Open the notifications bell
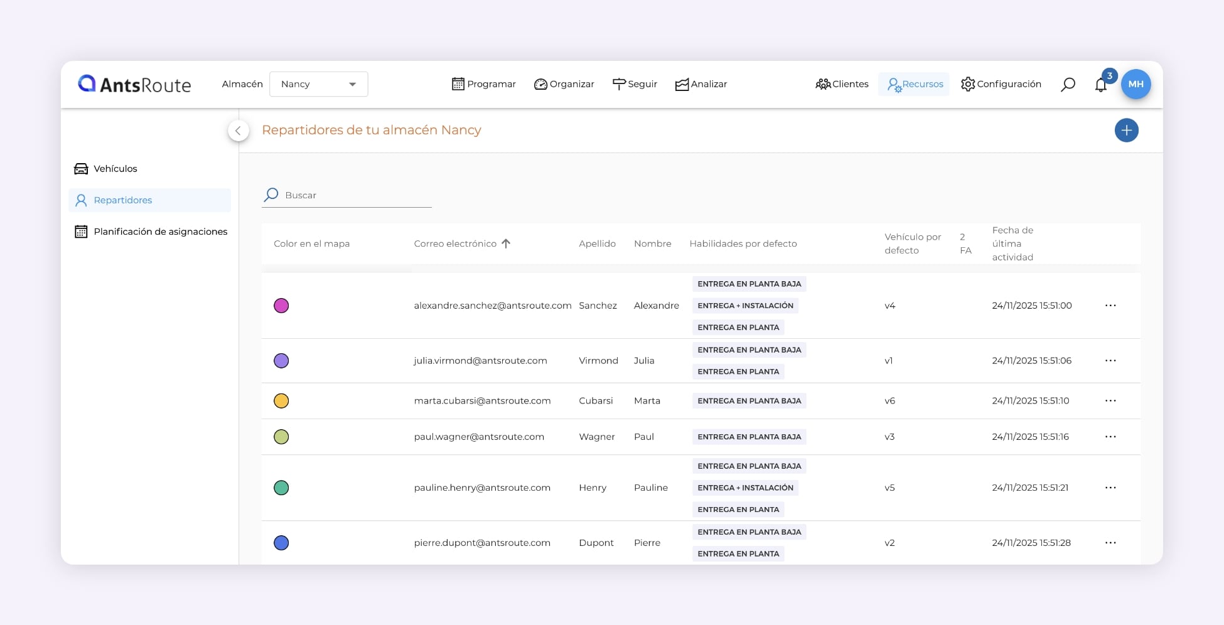The height and width of the screenshot is (625, 1224). point(1100,85)
